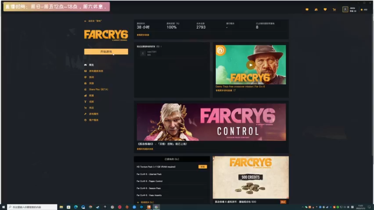This screenshot has width=374, height=210.
Task: Click the customer support icon in sidebar
Action: point(86,120)
